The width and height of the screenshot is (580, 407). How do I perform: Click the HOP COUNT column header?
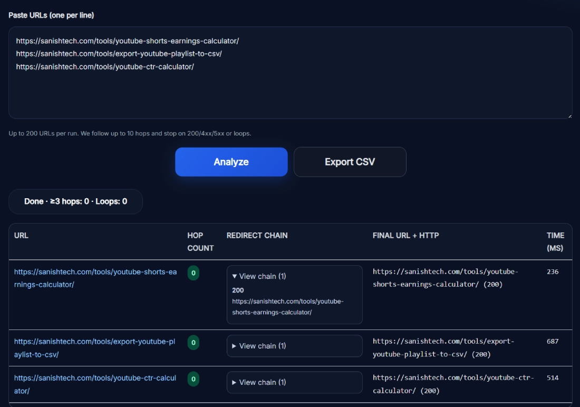pos(200,241)
